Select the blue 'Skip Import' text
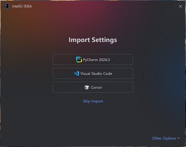186x147 pixels. point(93,101)
